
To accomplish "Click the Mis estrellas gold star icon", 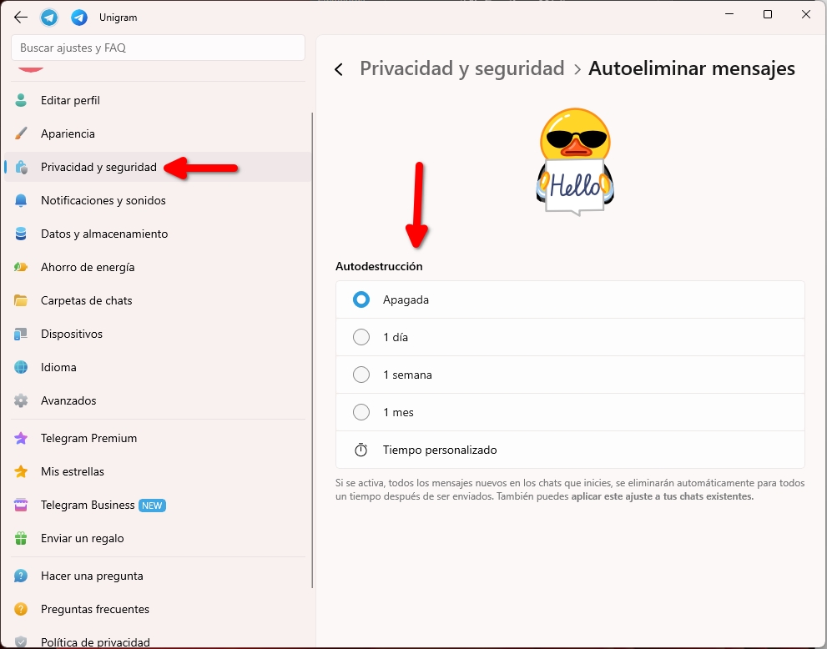I will click(x=21, y=471).
